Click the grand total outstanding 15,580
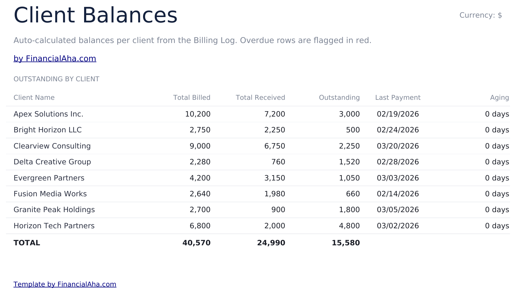This screenshot has width=516, height=294. click(x=346, y=243)
